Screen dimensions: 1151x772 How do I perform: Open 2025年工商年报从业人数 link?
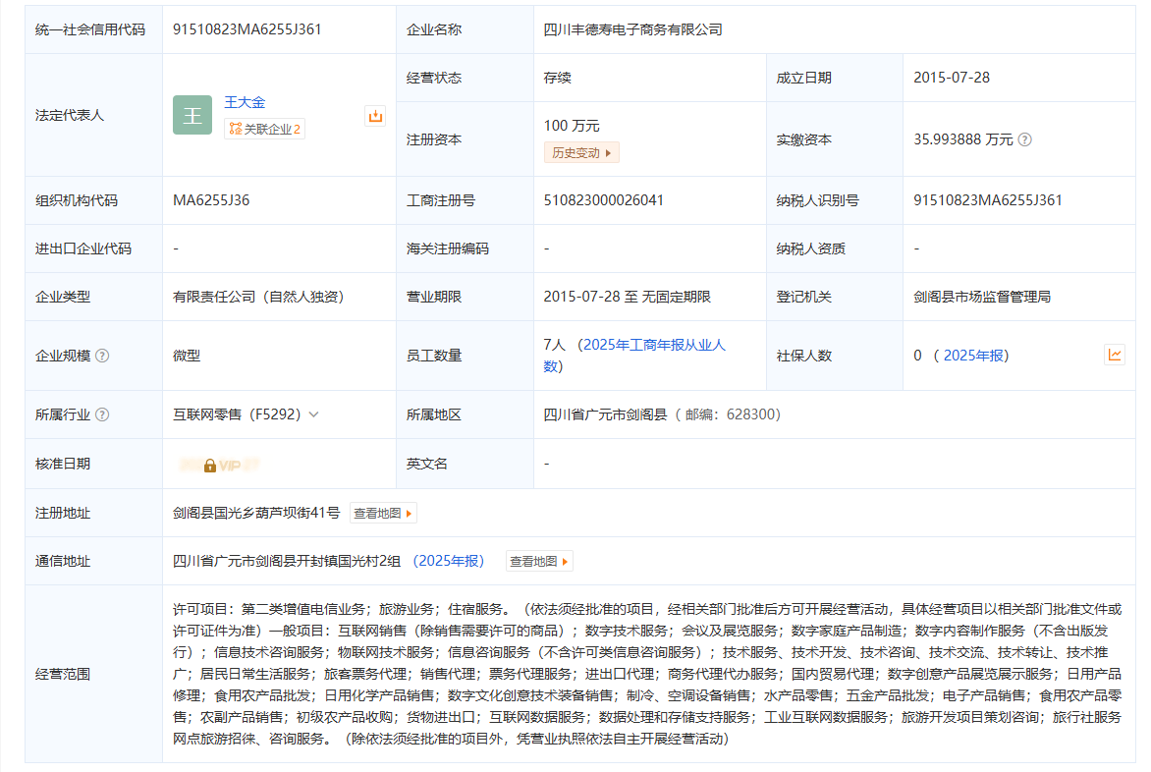pyautogui.click(x=634, y=356)
